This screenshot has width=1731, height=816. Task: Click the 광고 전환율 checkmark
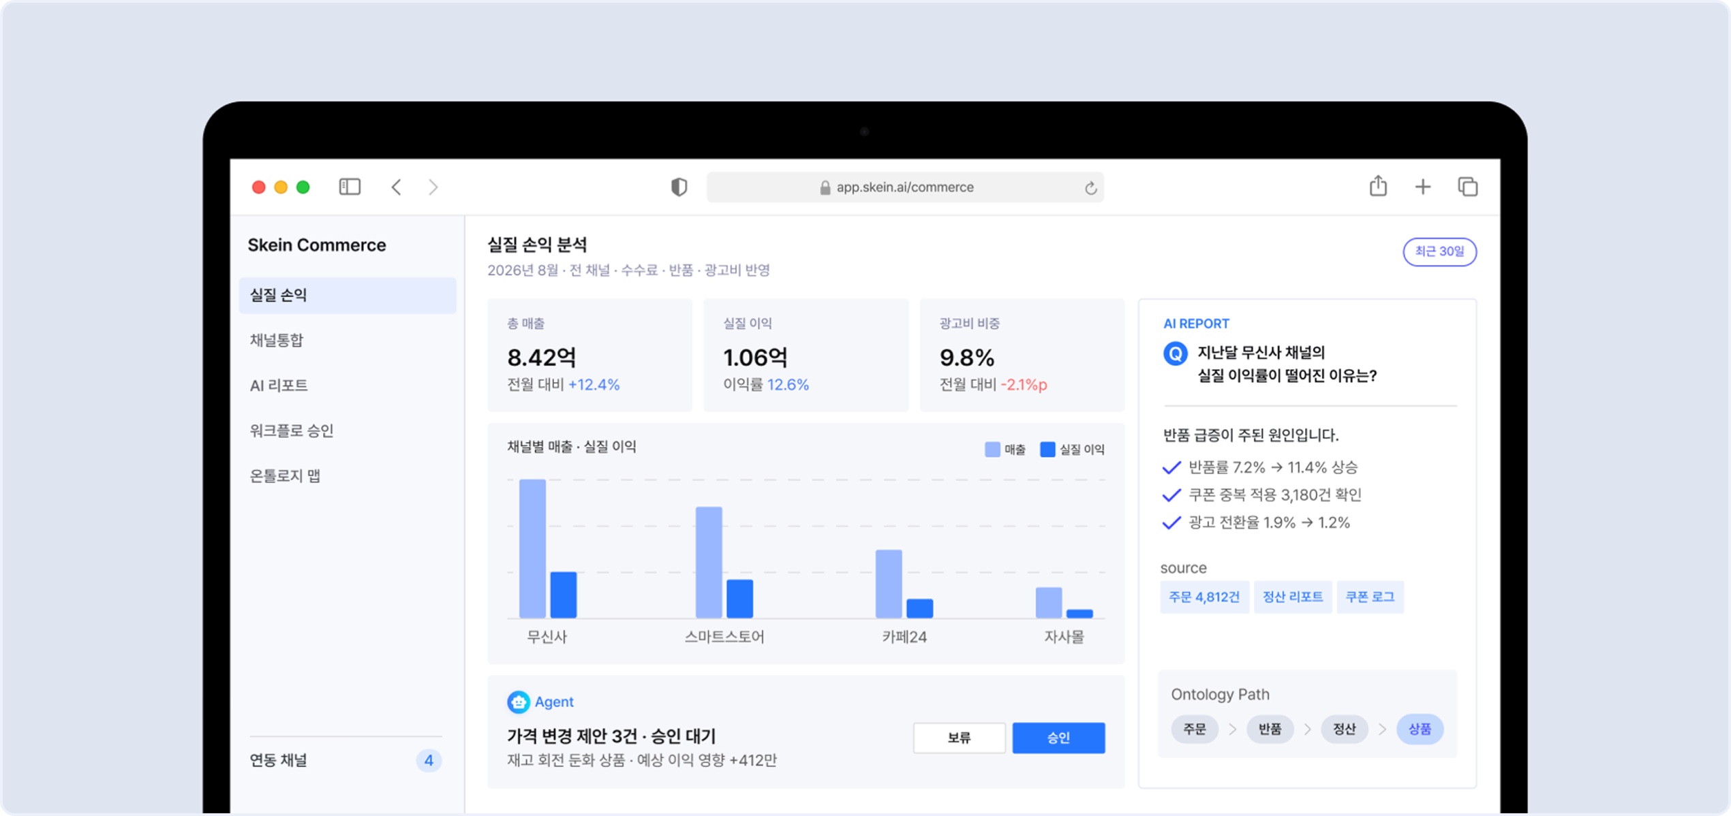(1171, 523)
